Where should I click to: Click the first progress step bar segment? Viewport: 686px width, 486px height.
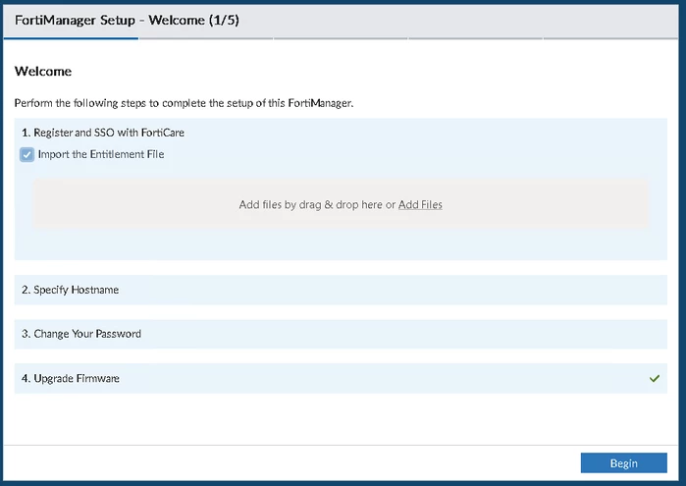71,38
